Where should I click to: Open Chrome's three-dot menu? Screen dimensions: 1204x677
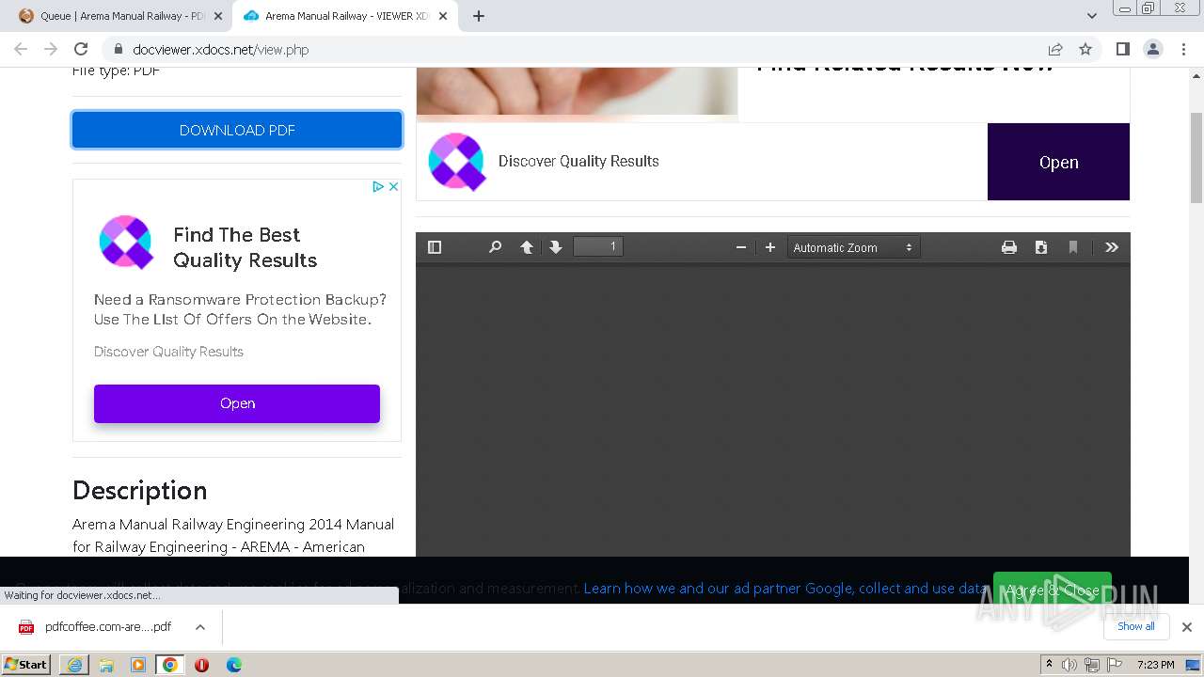coord(1183,49)
